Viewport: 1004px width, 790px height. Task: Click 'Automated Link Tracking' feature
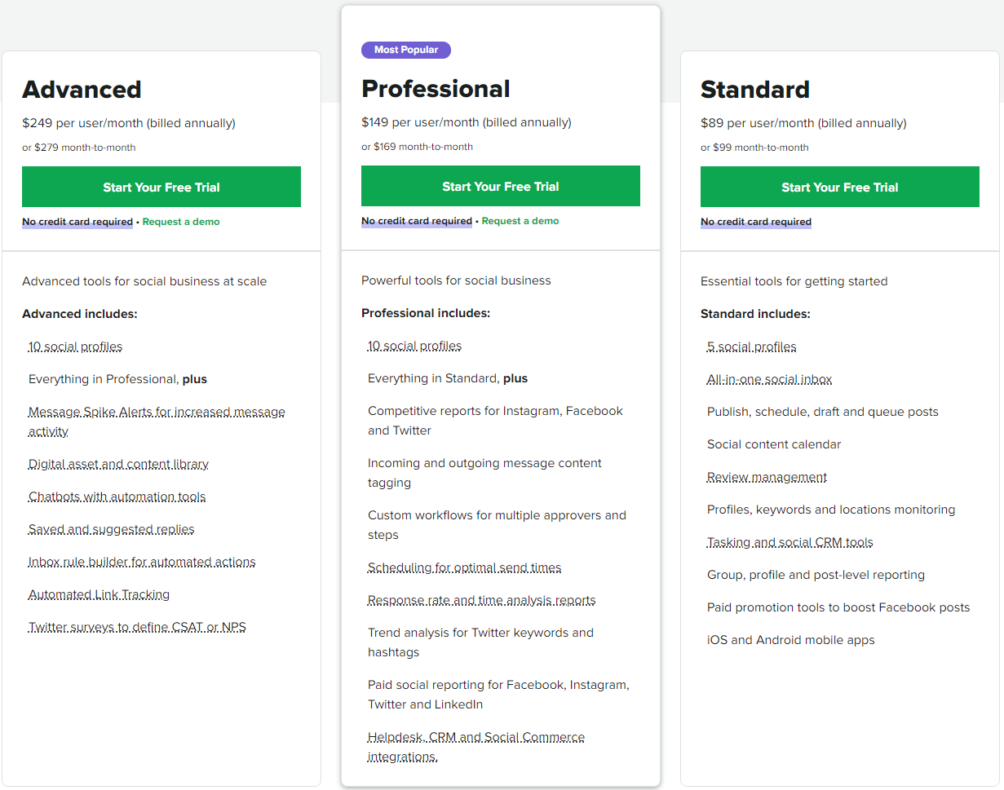tap(100, 594)
